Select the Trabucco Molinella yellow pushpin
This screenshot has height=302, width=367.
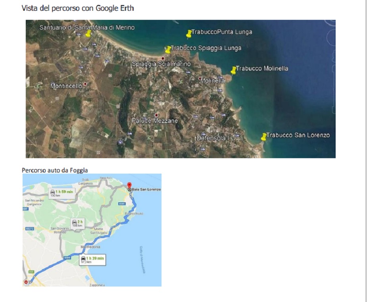[x=233, y=70]
